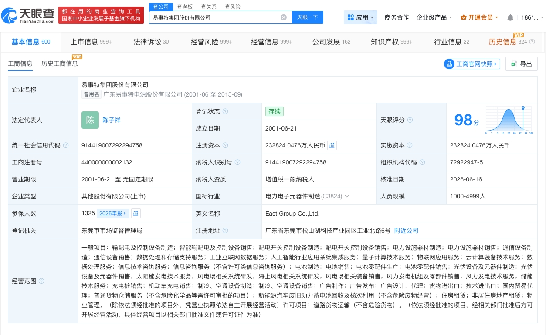Viewport: 546px width, 335px height.
Task: Open 工商官网快照 snapshot button
Action: pyautogui.click(x=472, y=64)
